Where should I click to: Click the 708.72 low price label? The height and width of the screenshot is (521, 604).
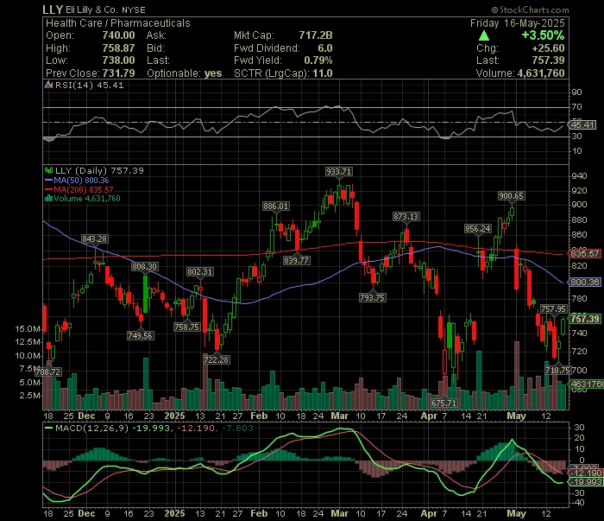coord(48,372)
